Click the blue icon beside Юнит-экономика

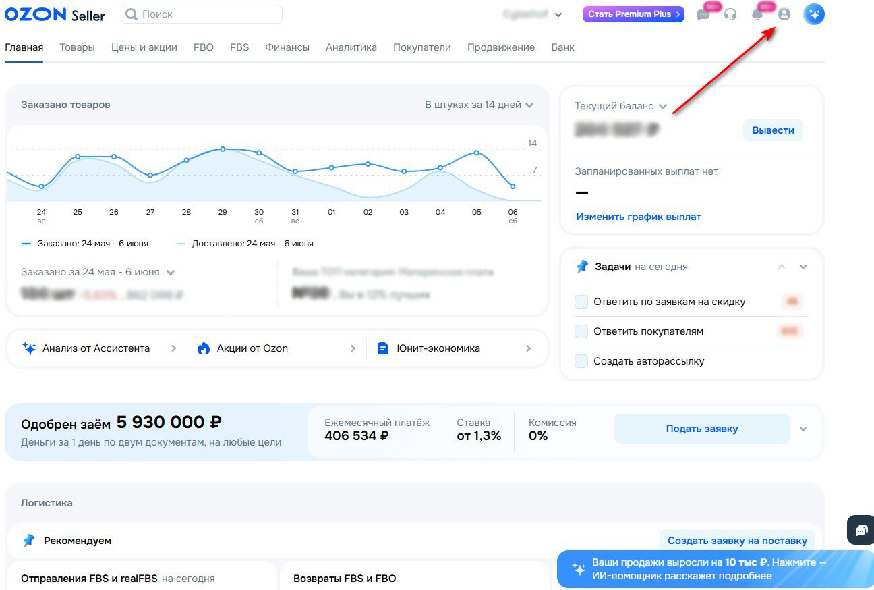(x=383, y=349)
